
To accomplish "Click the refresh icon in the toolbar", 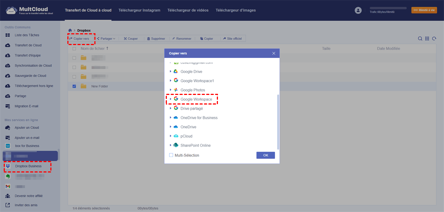I will (434, 38).
